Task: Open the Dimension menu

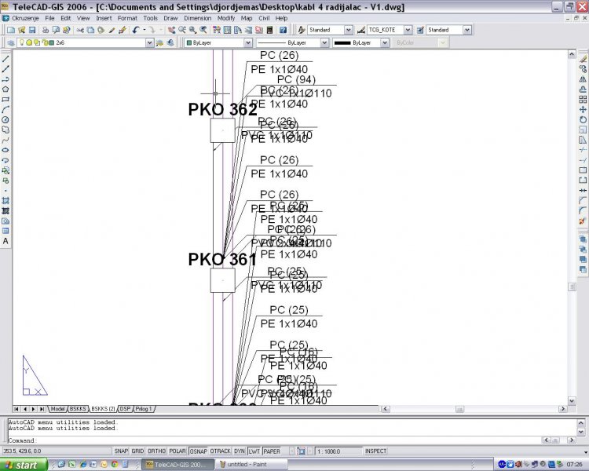Action: coord(197,17)
